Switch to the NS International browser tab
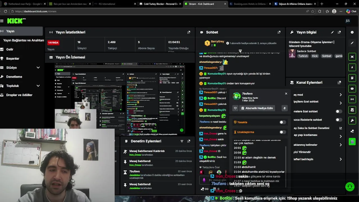359x202 pixels. 116,4
